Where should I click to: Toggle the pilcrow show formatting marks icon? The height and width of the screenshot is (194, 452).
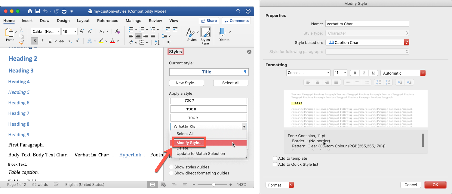(x=169, y=43)
